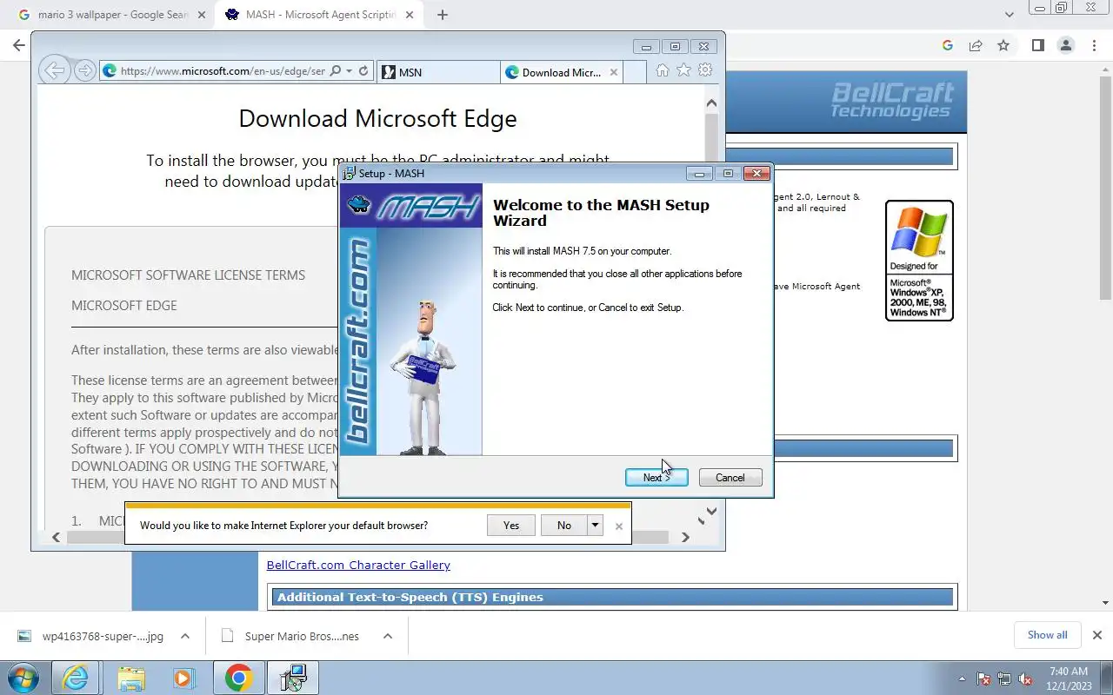Open Windows Media Player from the taskbar
The width and height of the screenshot is (1113, 695).
point(183,678)
